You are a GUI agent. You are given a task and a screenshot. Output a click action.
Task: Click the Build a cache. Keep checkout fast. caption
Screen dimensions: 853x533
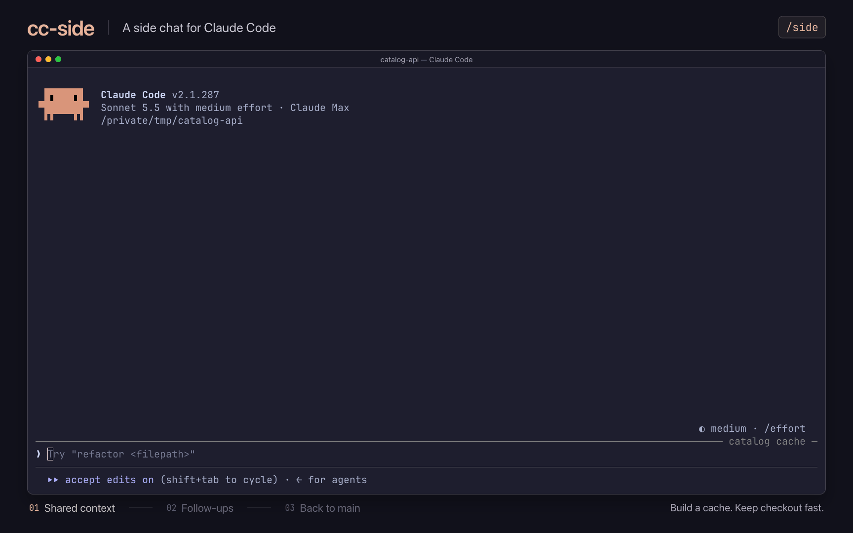pos(747,508)
